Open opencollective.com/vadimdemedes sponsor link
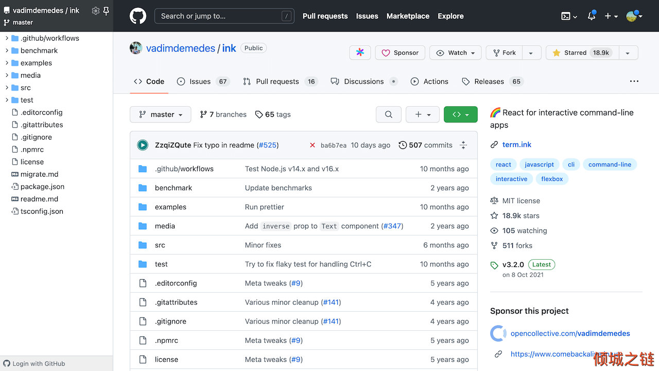659x371 pixels. [570, 333]
